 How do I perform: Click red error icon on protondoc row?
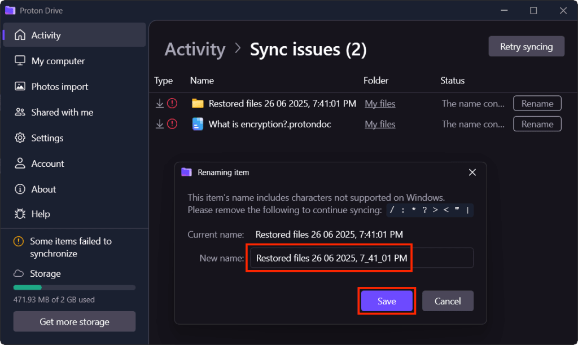[x=172, y=124]
